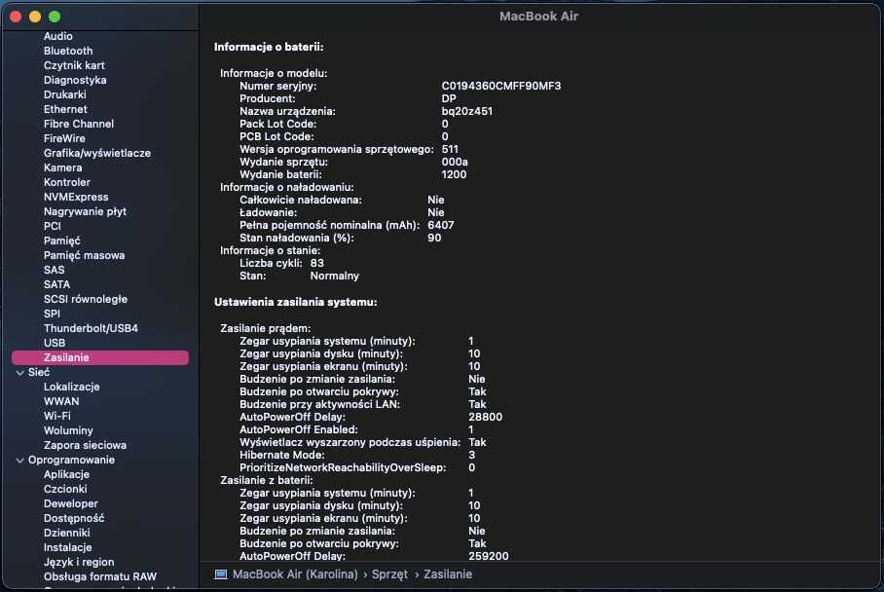
Task: Select Bluetooth in the sidebar
Action: coord(68,51)
